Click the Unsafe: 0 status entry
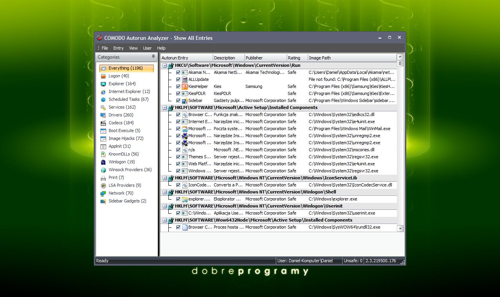Image resolution: width=500 pixels, height=297 pixels. 353,261
